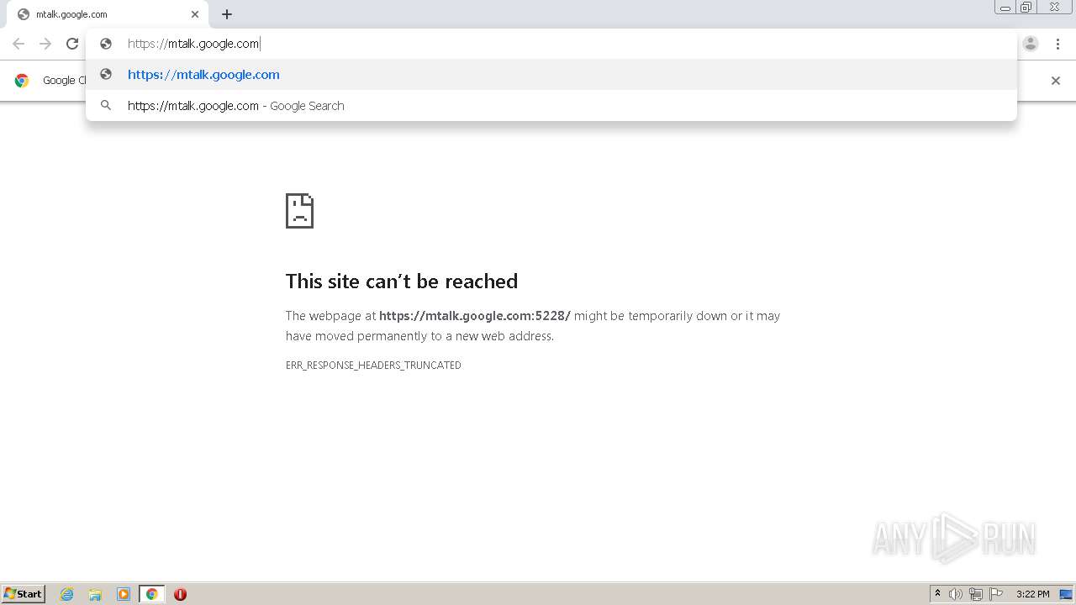Screen dimensions: 1076x605
Task: Click the globe icon of the URL suggestion
Action: 106,74
